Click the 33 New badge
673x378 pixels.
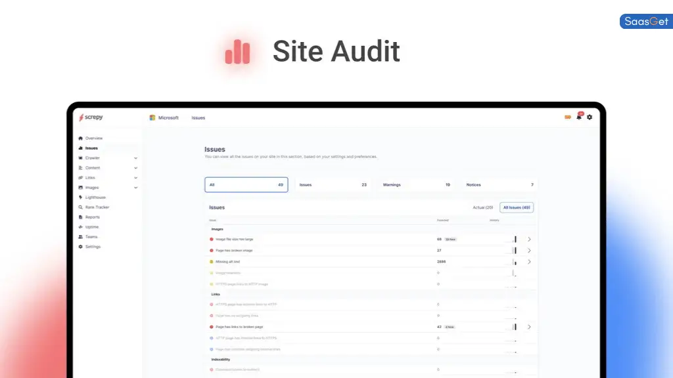coord(450,239)
